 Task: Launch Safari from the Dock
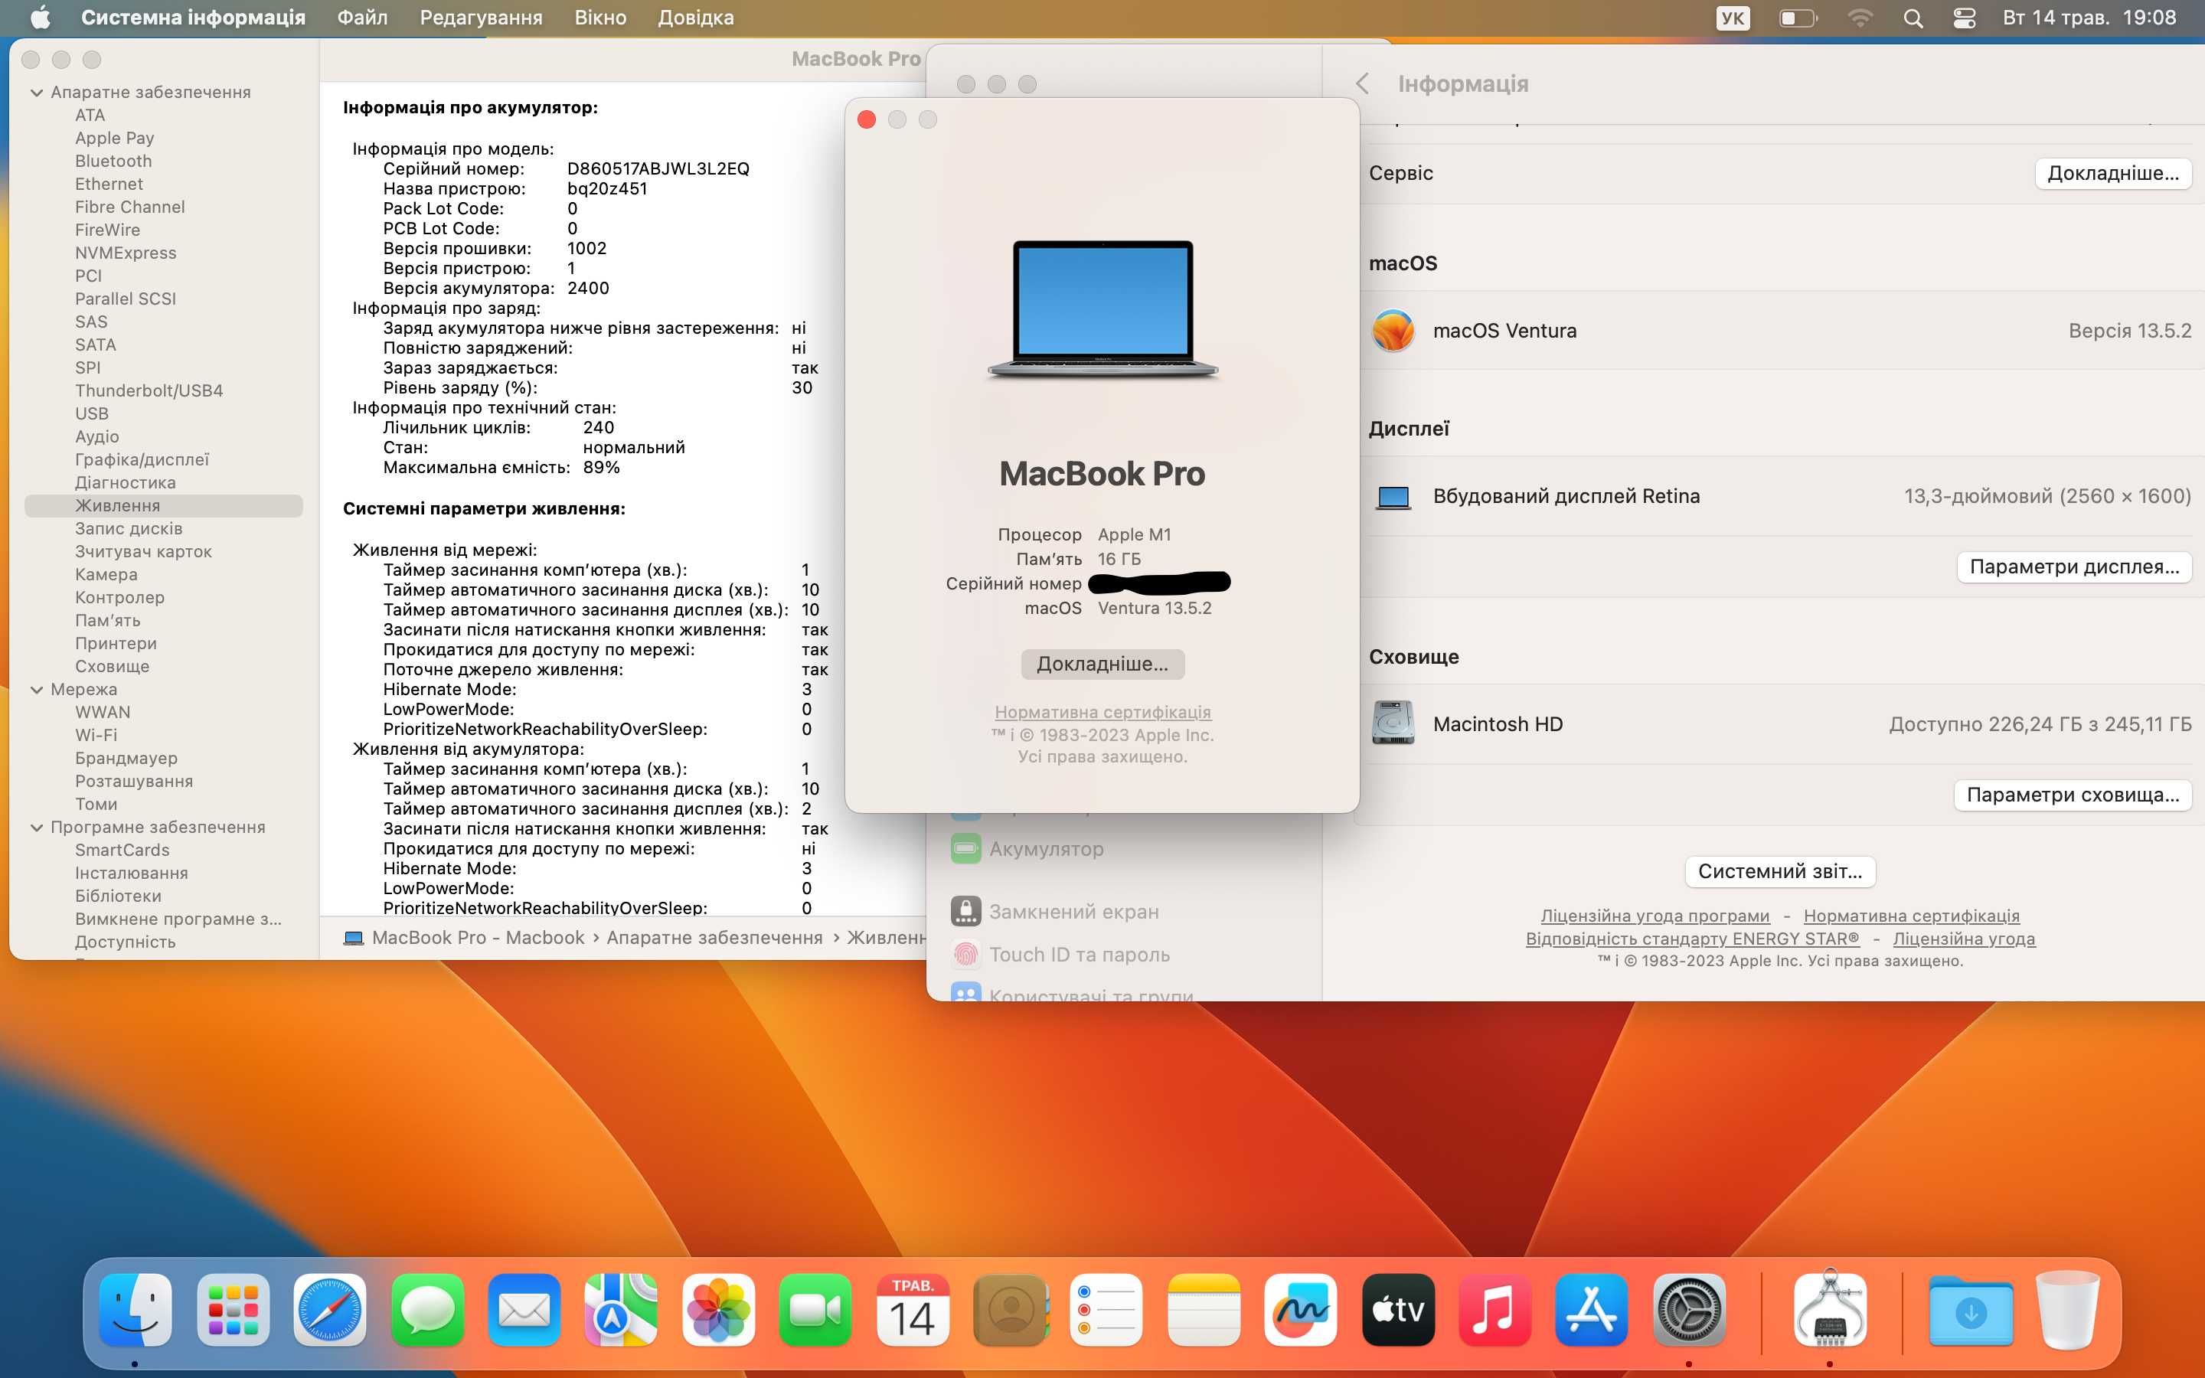330,1310
